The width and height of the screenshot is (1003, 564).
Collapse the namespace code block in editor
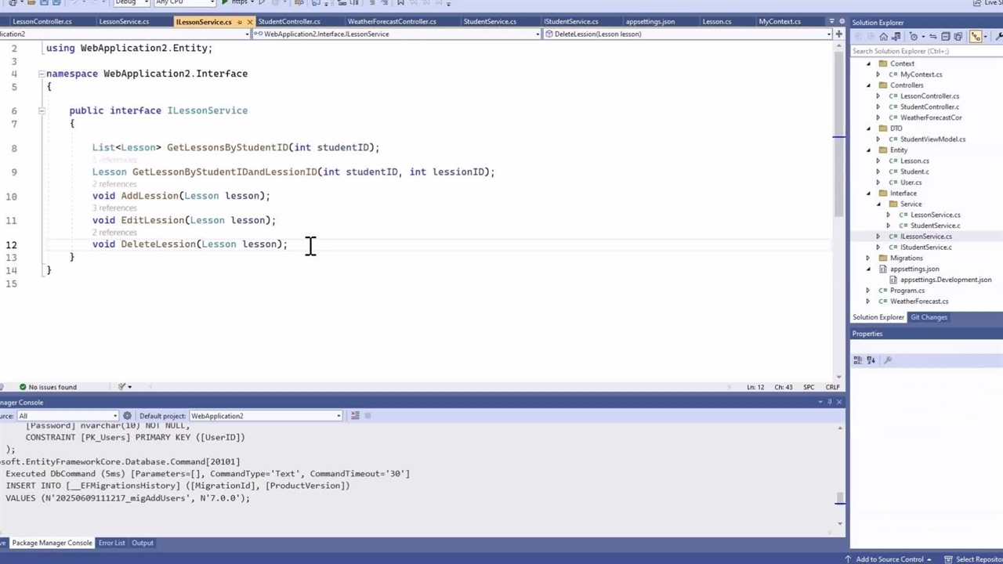[42, 74]
